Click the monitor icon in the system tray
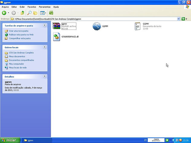Screen dimensions: 191x143 [177, 140]
